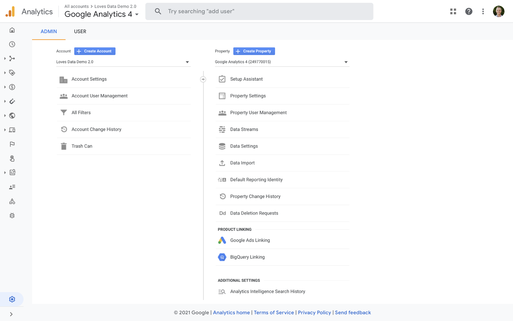The height and width of the screenshot is (321, 513).
Task: Click the All accounts breadcrumb
Action: pos(77,6)
